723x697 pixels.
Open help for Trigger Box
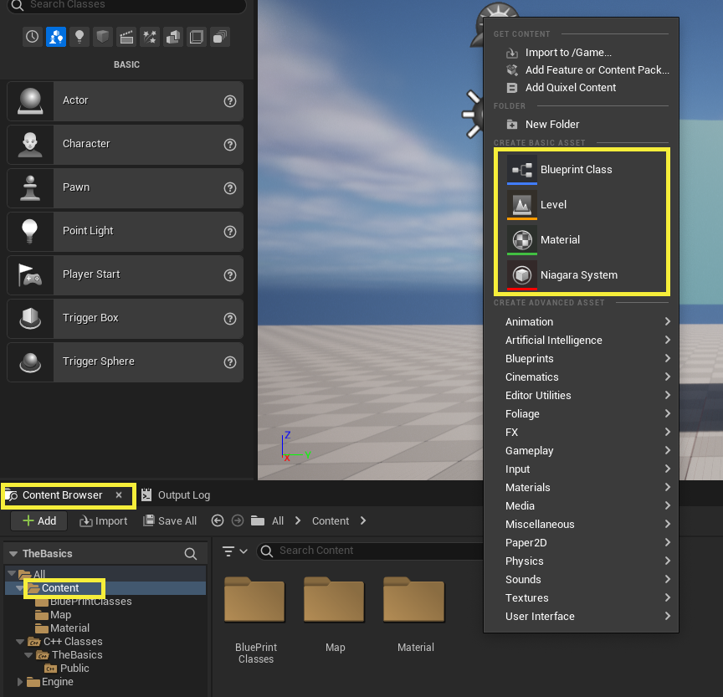tap(230, 319)
